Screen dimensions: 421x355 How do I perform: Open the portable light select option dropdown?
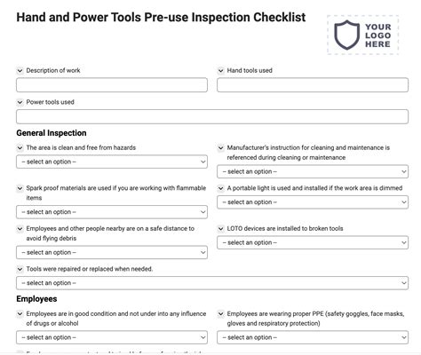[x=313, y=202]
